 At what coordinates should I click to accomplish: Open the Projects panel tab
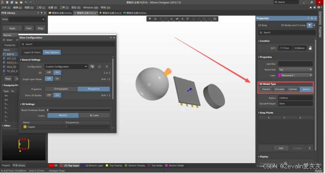(x=6, y=165)
